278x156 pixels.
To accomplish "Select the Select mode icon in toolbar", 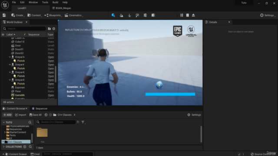I will [113, 15].
